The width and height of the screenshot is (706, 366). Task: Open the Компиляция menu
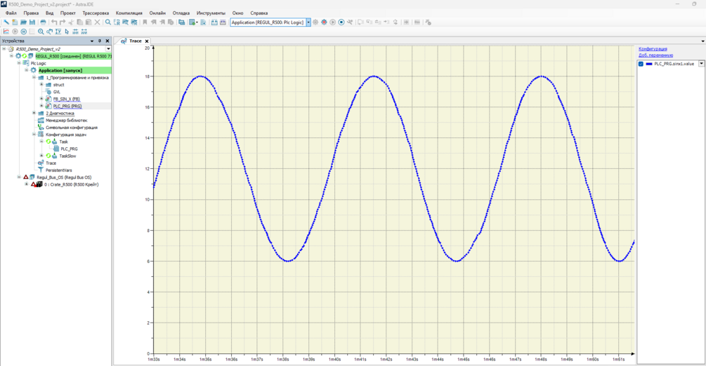129,13
